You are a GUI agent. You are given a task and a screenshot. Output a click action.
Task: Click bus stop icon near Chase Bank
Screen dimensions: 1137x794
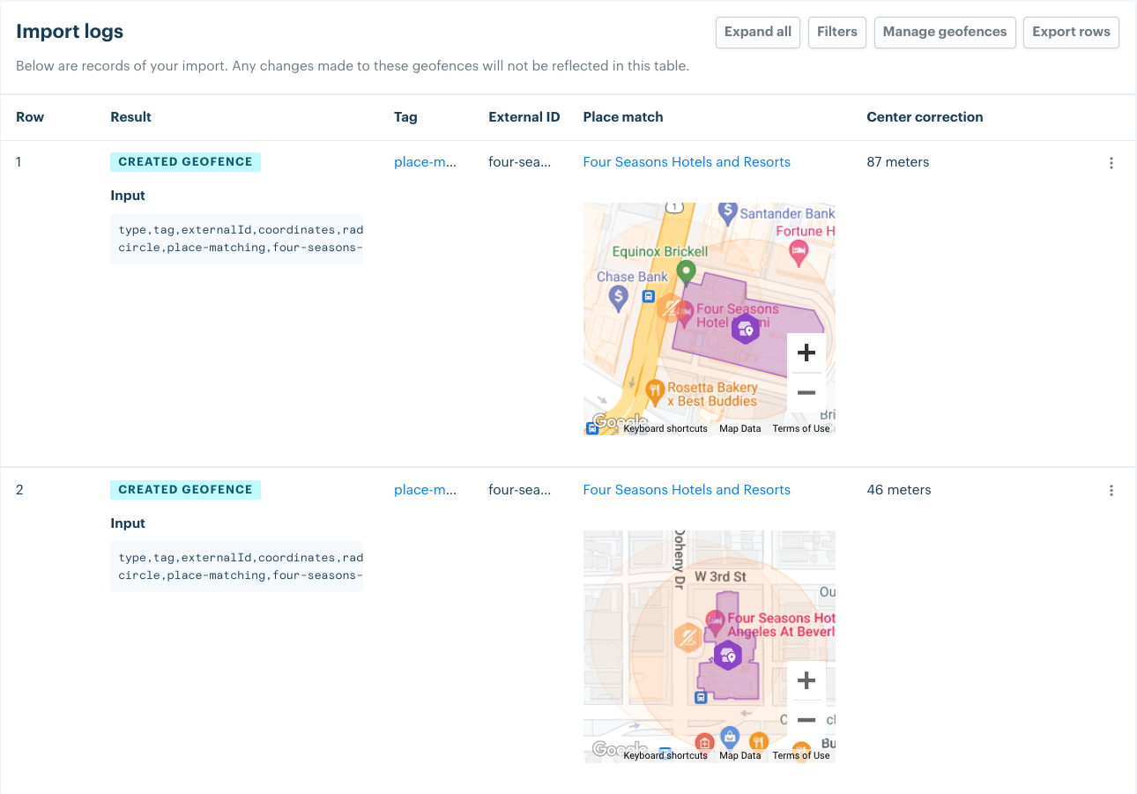(648, 297)
